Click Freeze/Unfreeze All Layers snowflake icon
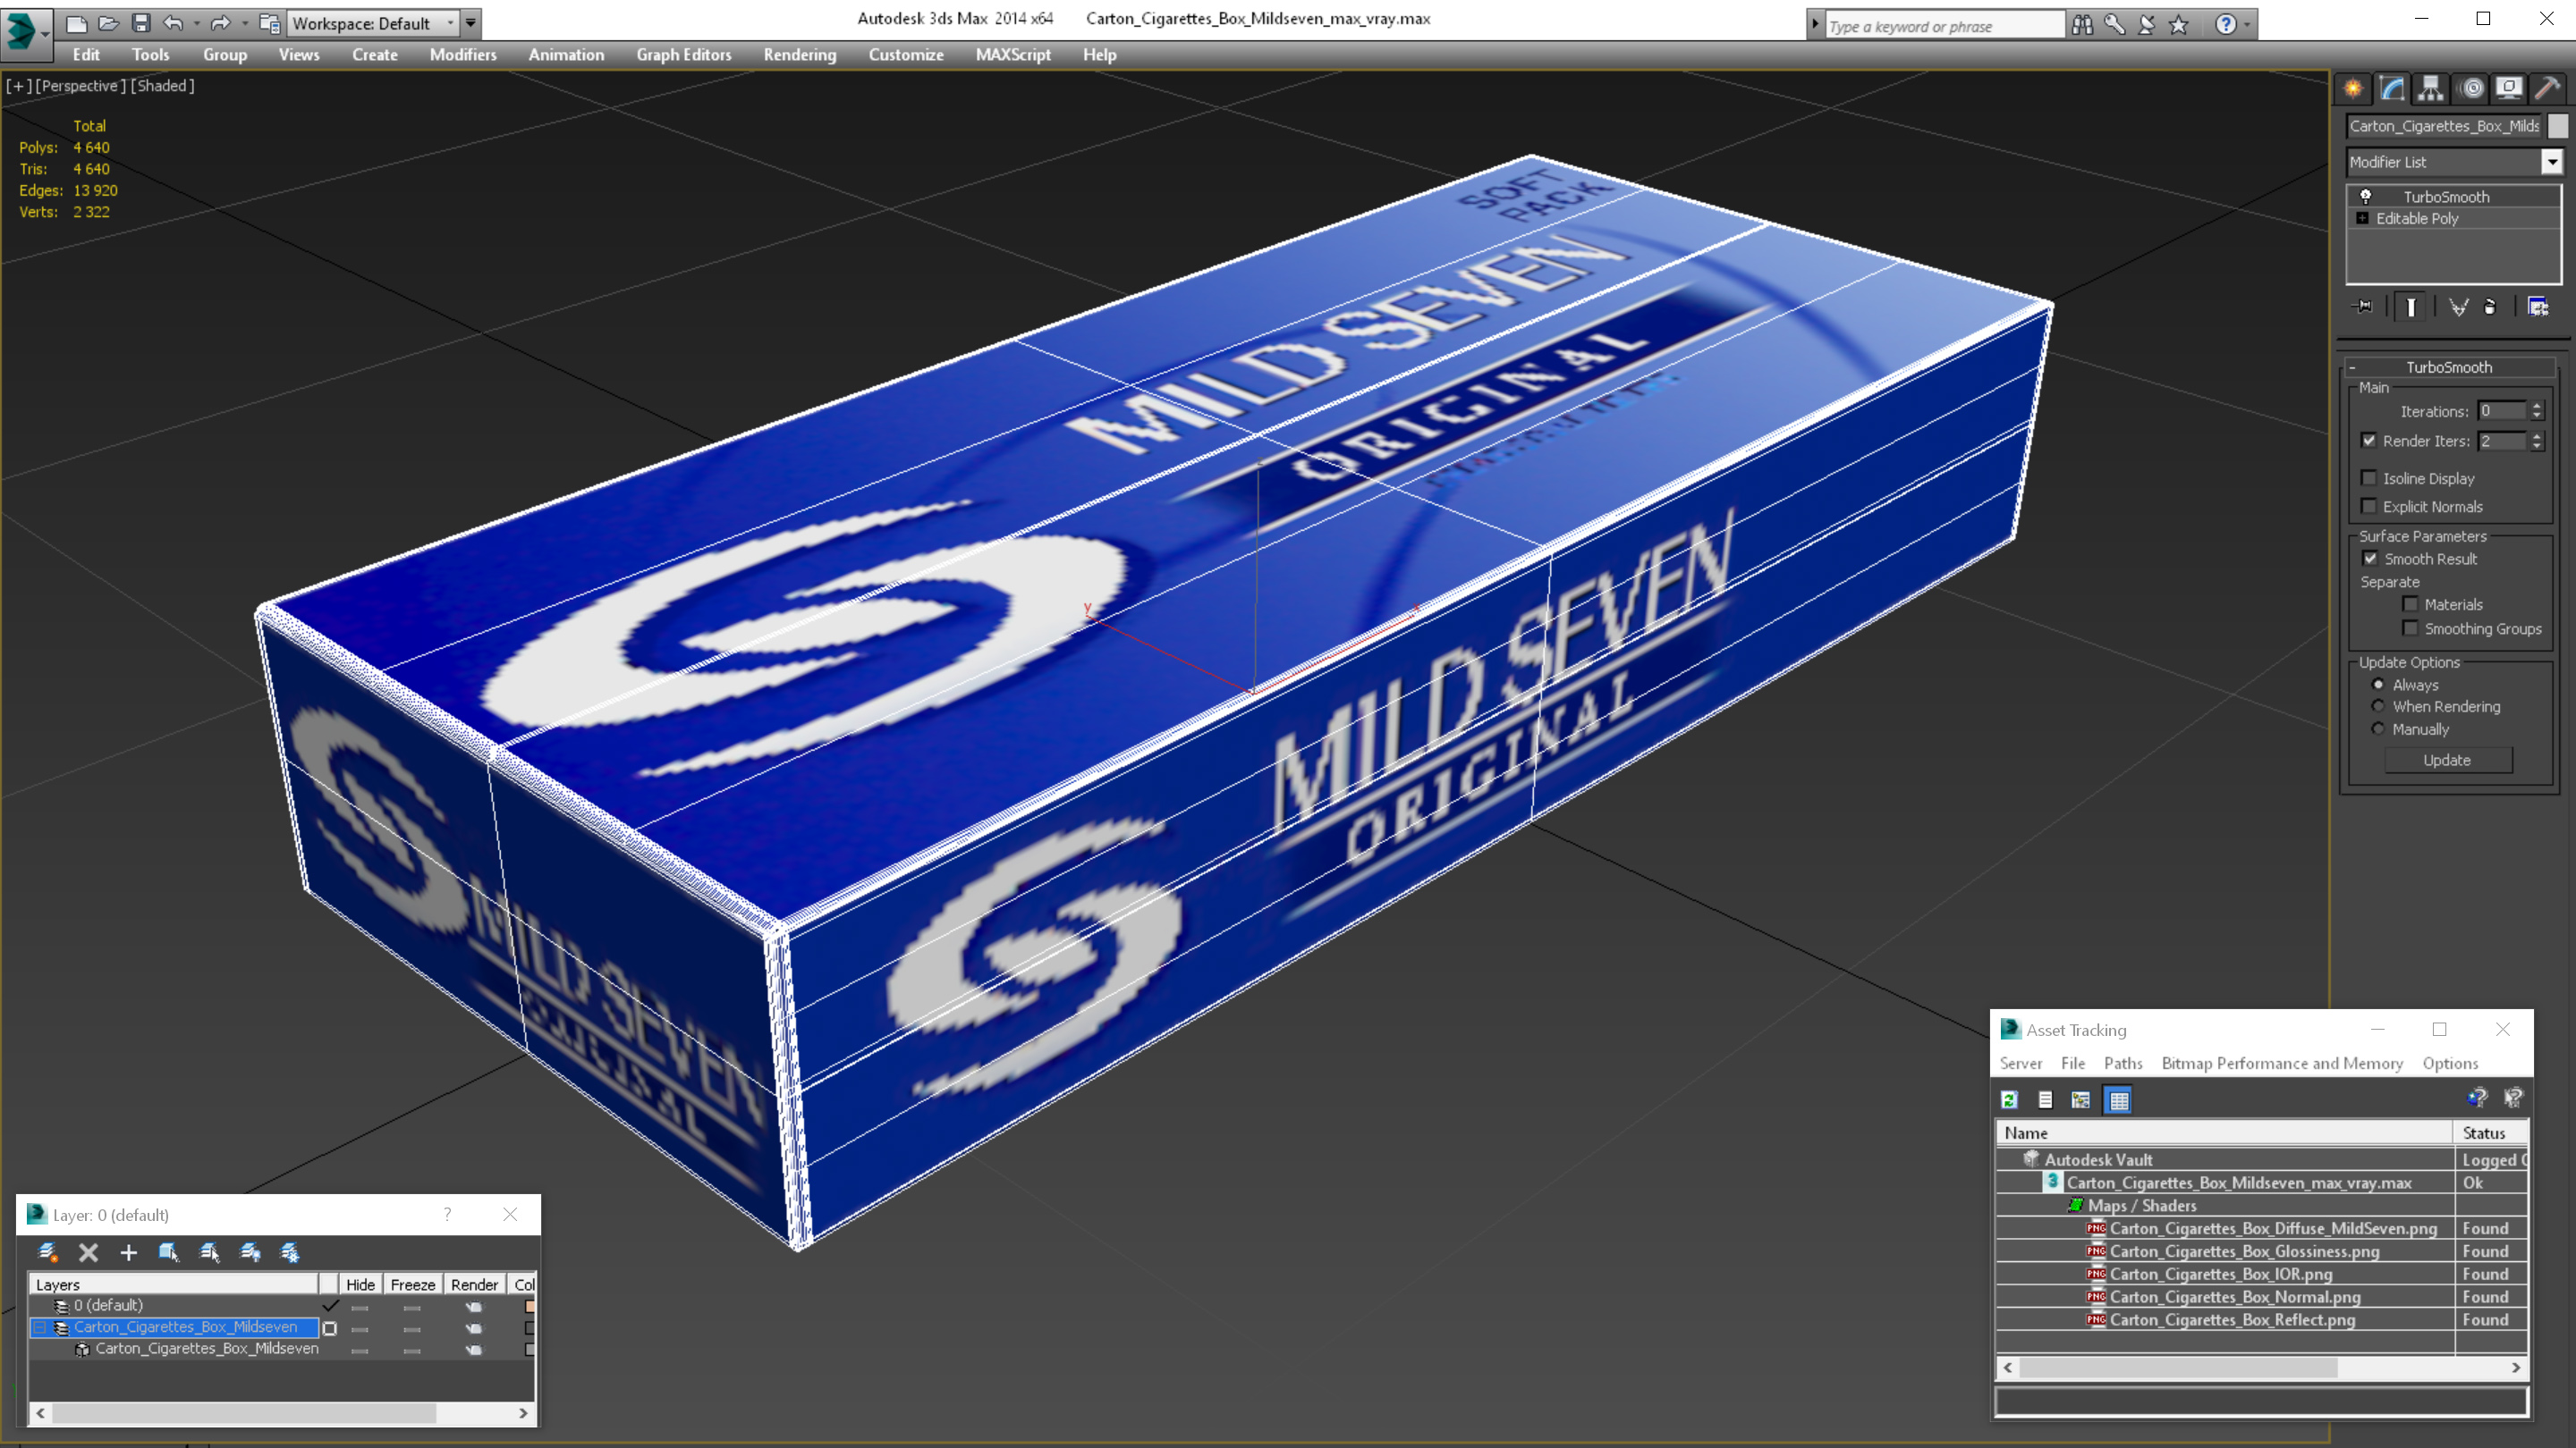The width and height of the screenshot is (2576, 1448). tap(290, 1252)
